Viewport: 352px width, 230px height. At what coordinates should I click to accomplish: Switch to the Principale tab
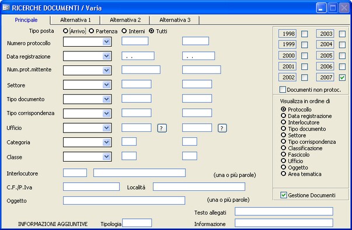(x=26, y=20)
